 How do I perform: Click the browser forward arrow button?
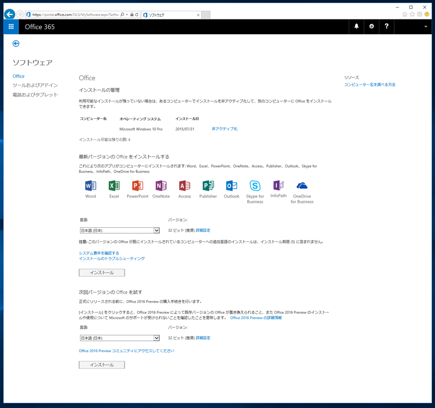20,15
